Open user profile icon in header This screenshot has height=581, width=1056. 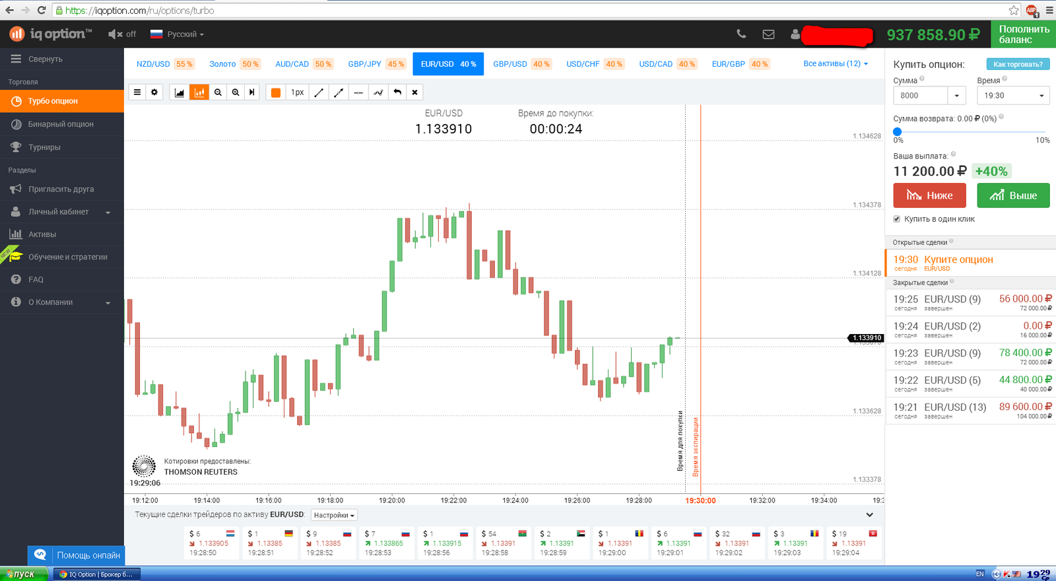click(795, 34)
